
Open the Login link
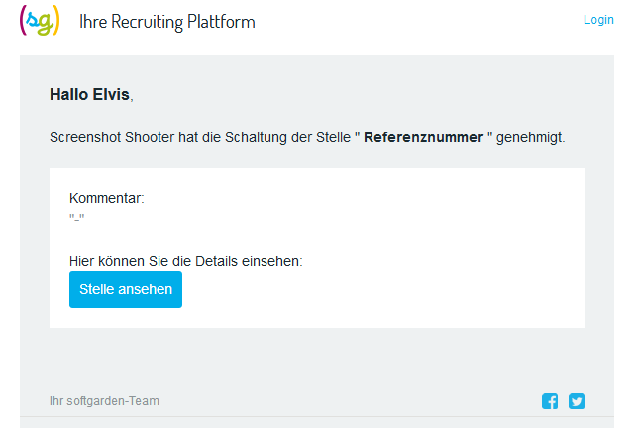point(598,20)
